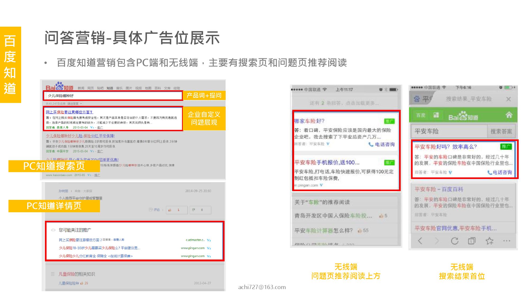This screenshot has width=529, height=297.
Task: Click 推广 link beside www.kaixinbao.com
Action: [97, 175]
